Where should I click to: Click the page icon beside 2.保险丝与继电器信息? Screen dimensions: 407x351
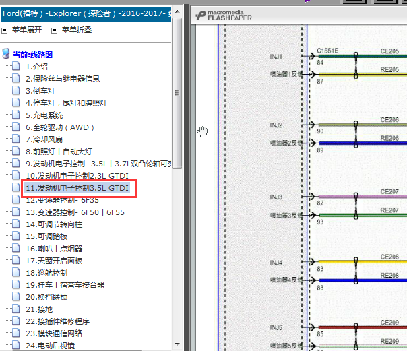pyautogui.click(x=15, y=78)
